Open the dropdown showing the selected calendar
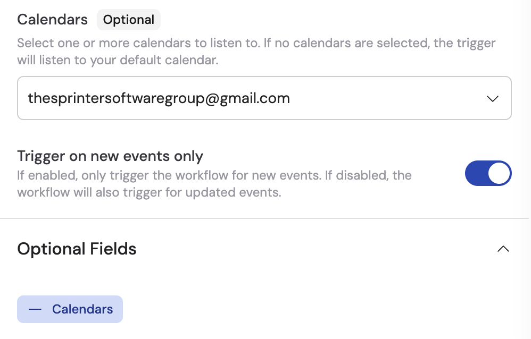This screenshot has width=531, height=339. (493, 98)
